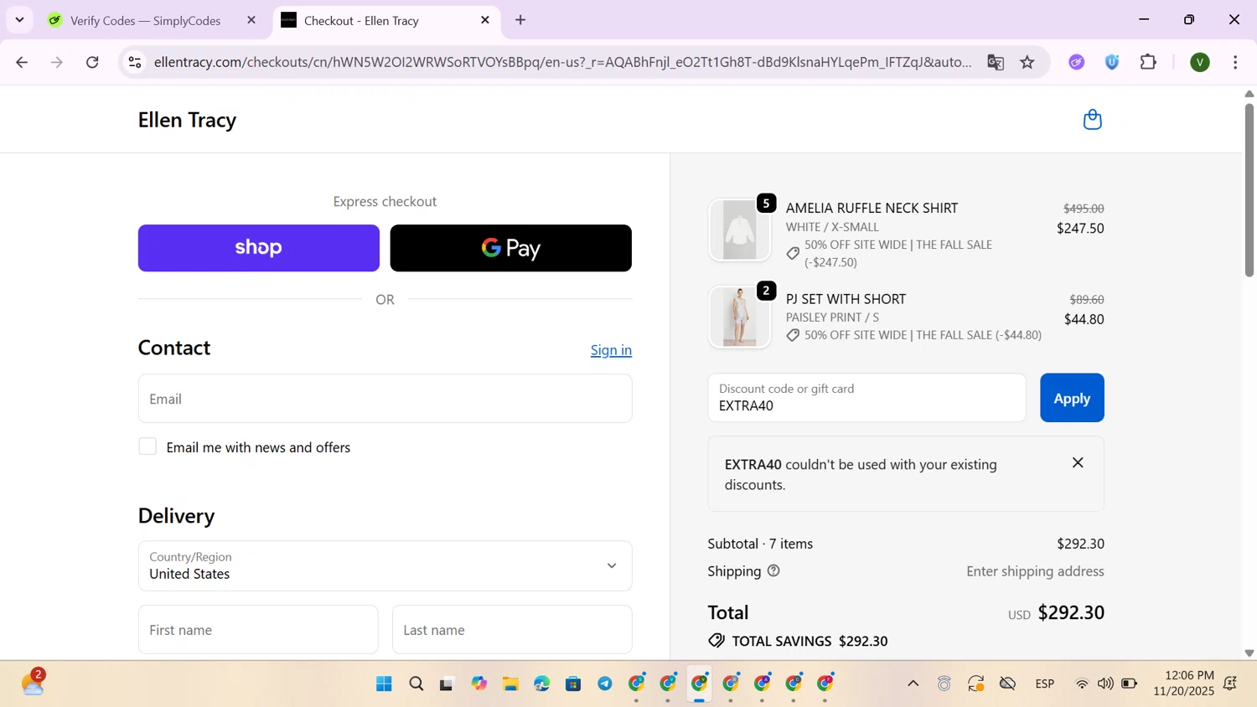Open Task View on the taskbar
The width and height of the screenshot is (1257, 707).
coord(447,684)
